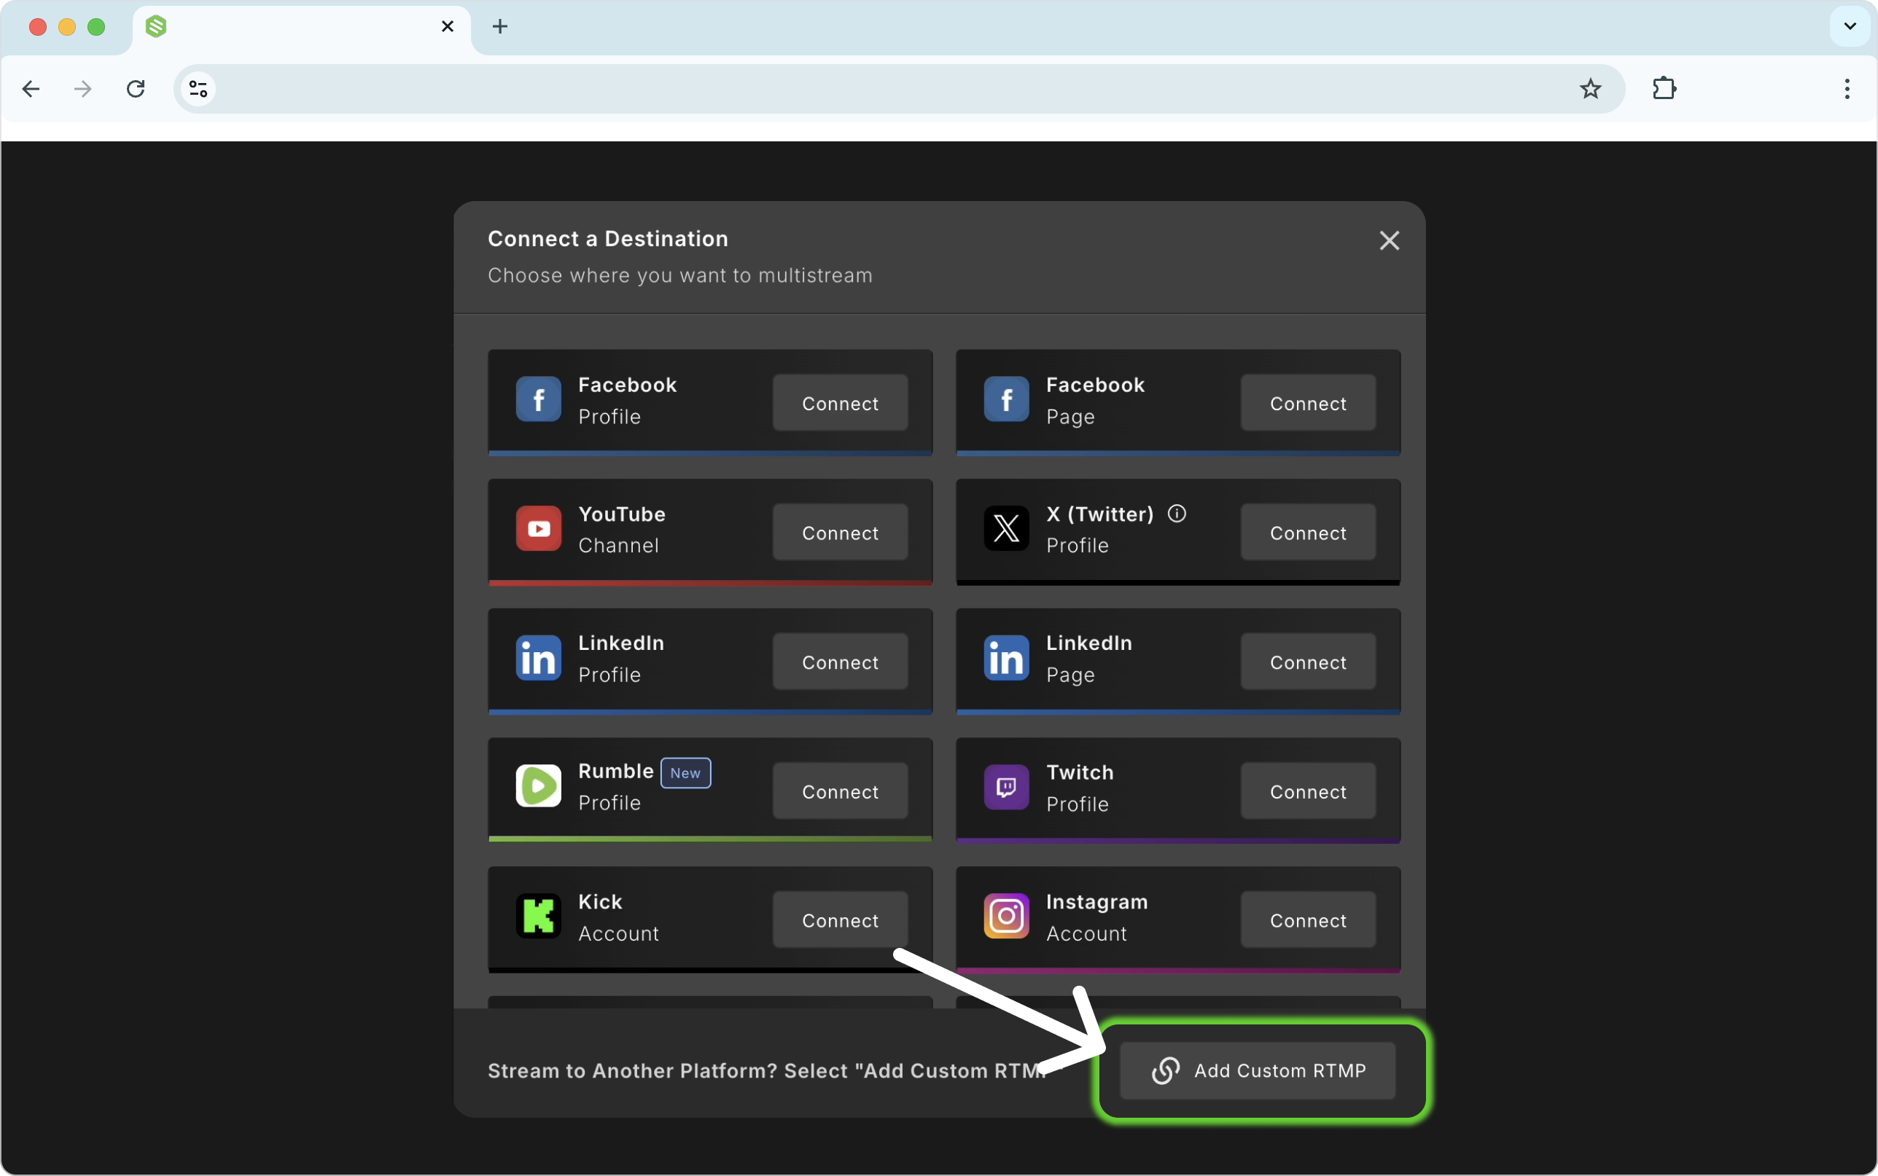This screenshot has height=1176, width=1878.
Task: Click the "X (Twitter)" destination name
Action: click(1100, 514)
